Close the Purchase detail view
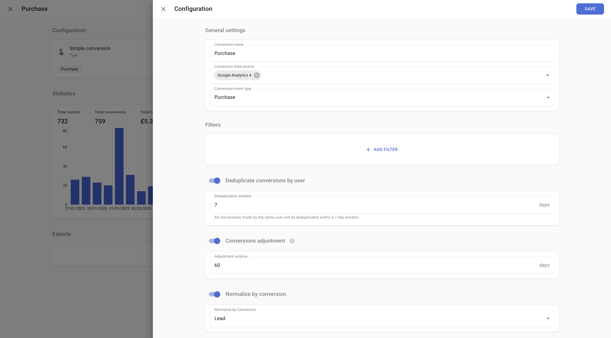611x338 pixels. pyautogui.click(x=10, y=9)
